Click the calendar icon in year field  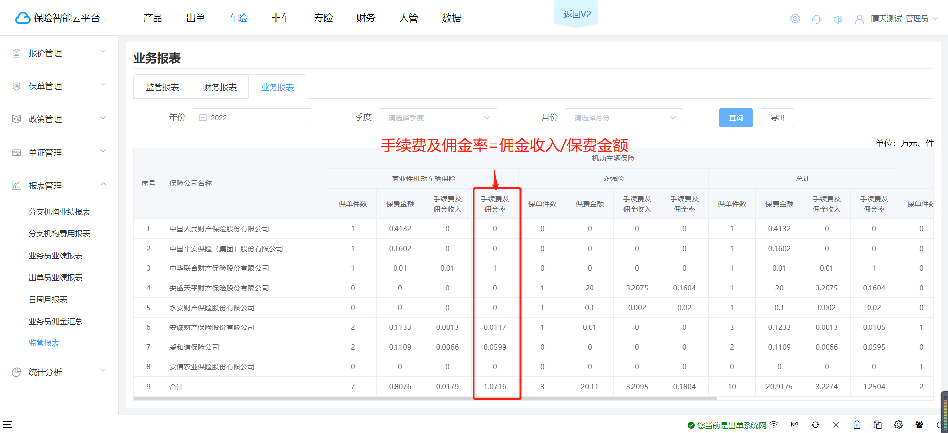pos(203,117)
